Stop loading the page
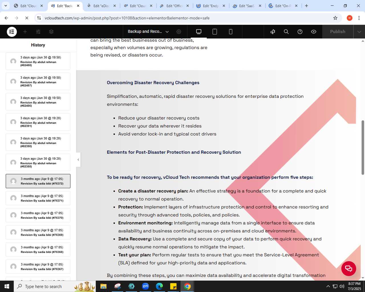Screen dimensions: 365x292 27,18
